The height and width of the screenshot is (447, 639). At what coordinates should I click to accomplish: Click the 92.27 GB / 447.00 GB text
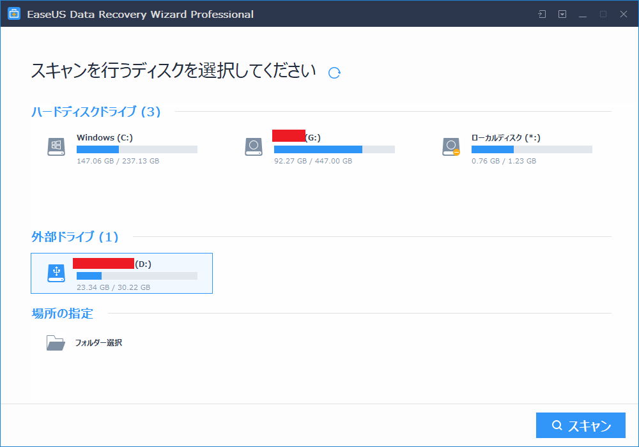click(x=313, y=161)
